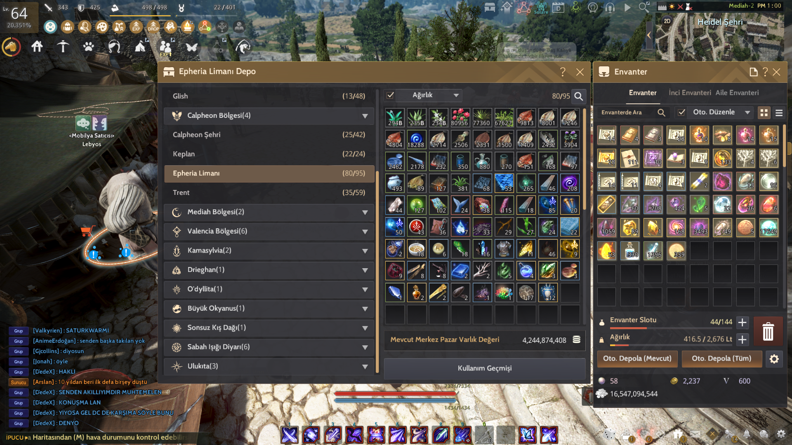This screenshot has width=792, height=445.
Task: Click the house residence icon
Action: click(x=37, y=47)
